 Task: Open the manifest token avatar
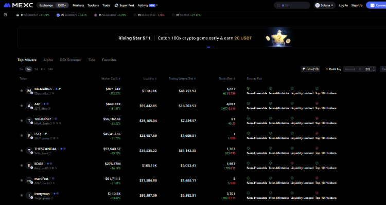coord(29,181)
